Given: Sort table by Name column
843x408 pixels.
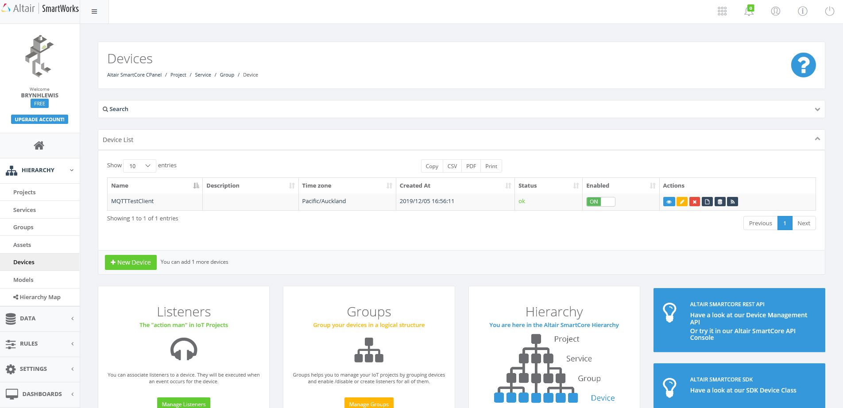Looking at the screenshot, I should (155, 185).
